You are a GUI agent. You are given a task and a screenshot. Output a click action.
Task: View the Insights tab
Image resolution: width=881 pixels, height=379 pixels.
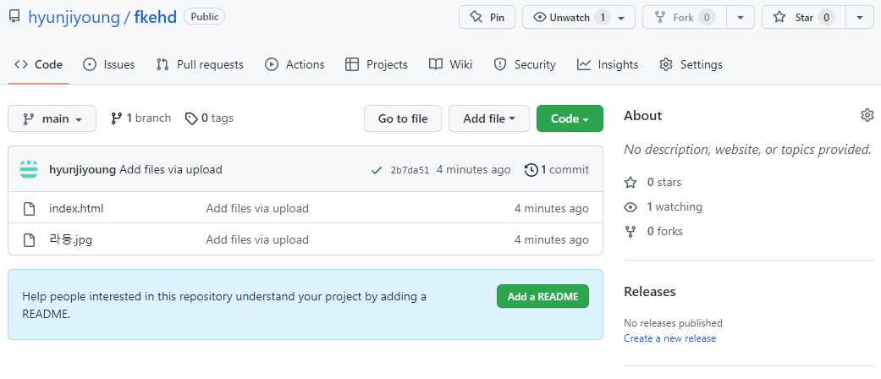click(608, 64)
